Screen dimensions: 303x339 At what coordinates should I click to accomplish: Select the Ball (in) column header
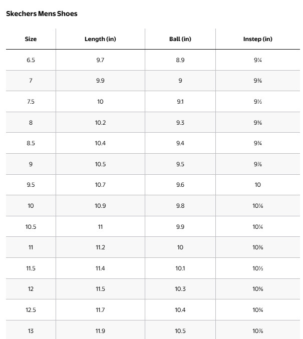[x=180, y=39]
